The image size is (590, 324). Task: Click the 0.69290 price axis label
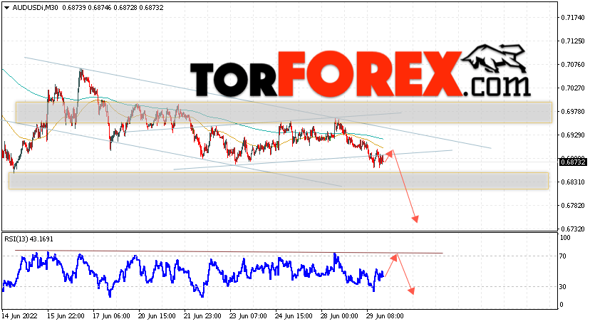pyautogui.click(x=573, y=135)
